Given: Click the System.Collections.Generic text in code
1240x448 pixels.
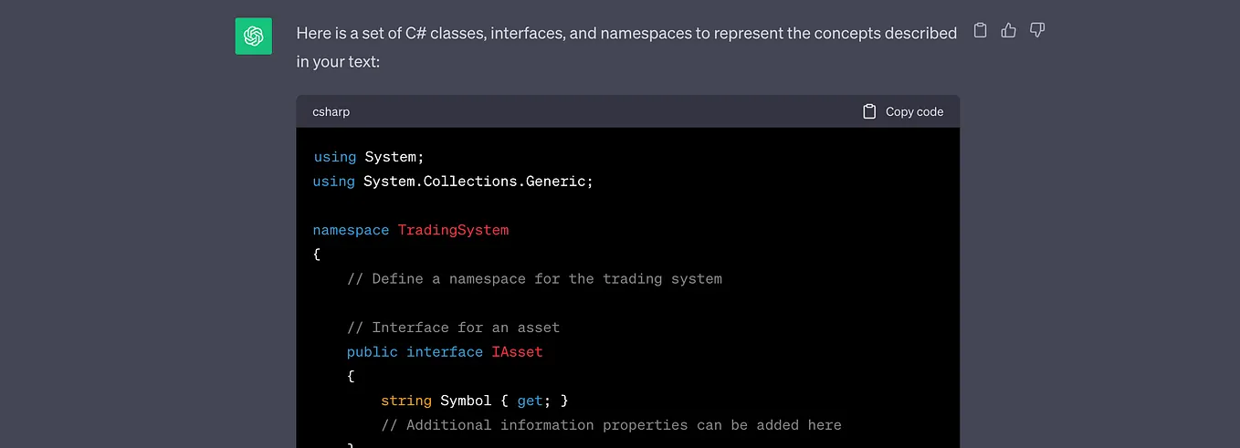Looking at the screenshot, I should tap(474, 182).
